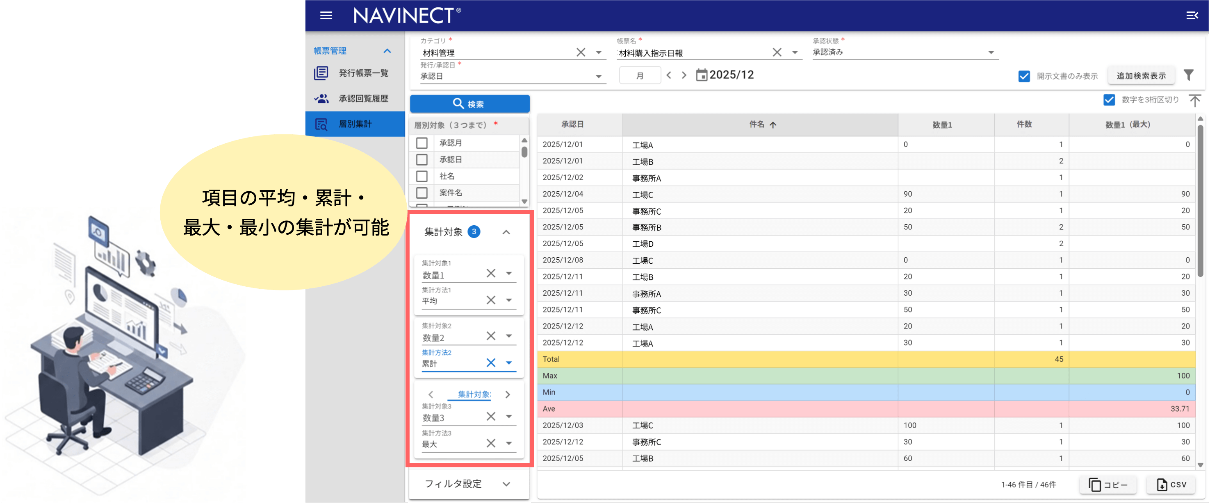Open 承認回覧履歴 in sidebar
Image resolution: width=1210 pixels, height=503 pixels.
point(363,99)
